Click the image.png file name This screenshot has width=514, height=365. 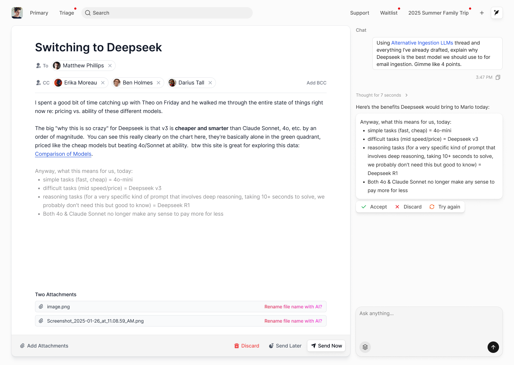coord(59,307)
